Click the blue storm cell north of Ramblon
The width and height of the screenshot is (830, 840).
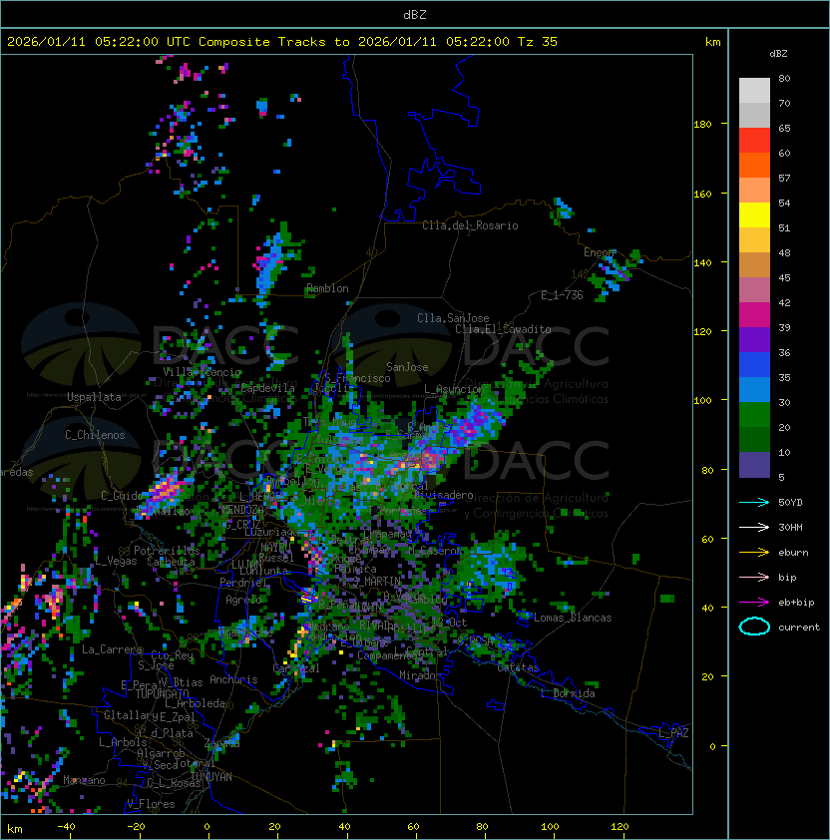(x=272, y=264)
